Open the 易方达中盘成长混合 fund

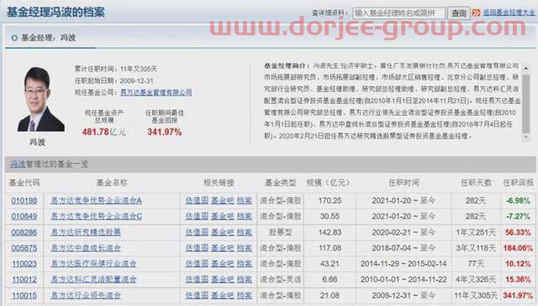pos(86,248)
